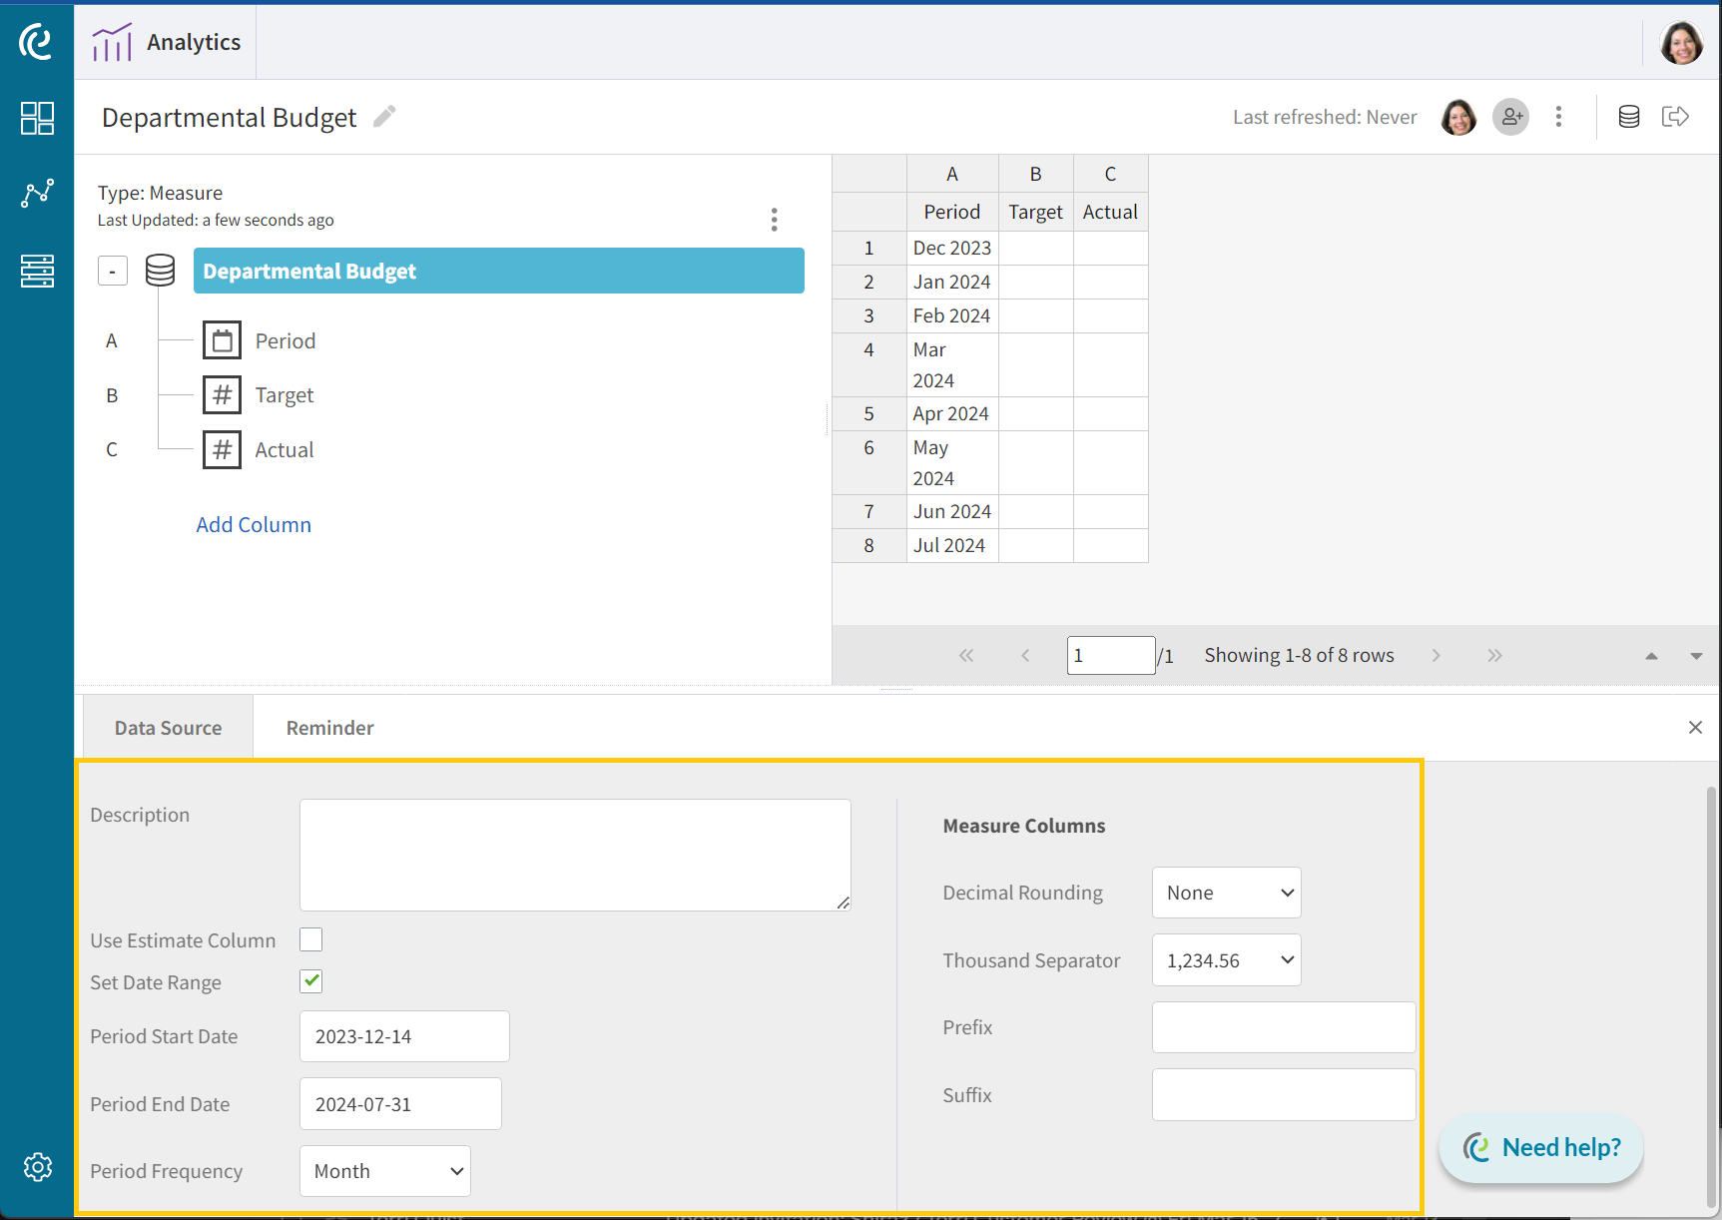The height and width of the screenshot is (1220, 1722).
Task: Click the Need help button
Action: (x=1540, y=1147)
